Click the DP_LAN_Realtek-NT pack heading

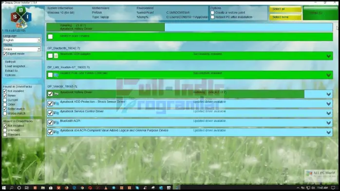(69, 67)
